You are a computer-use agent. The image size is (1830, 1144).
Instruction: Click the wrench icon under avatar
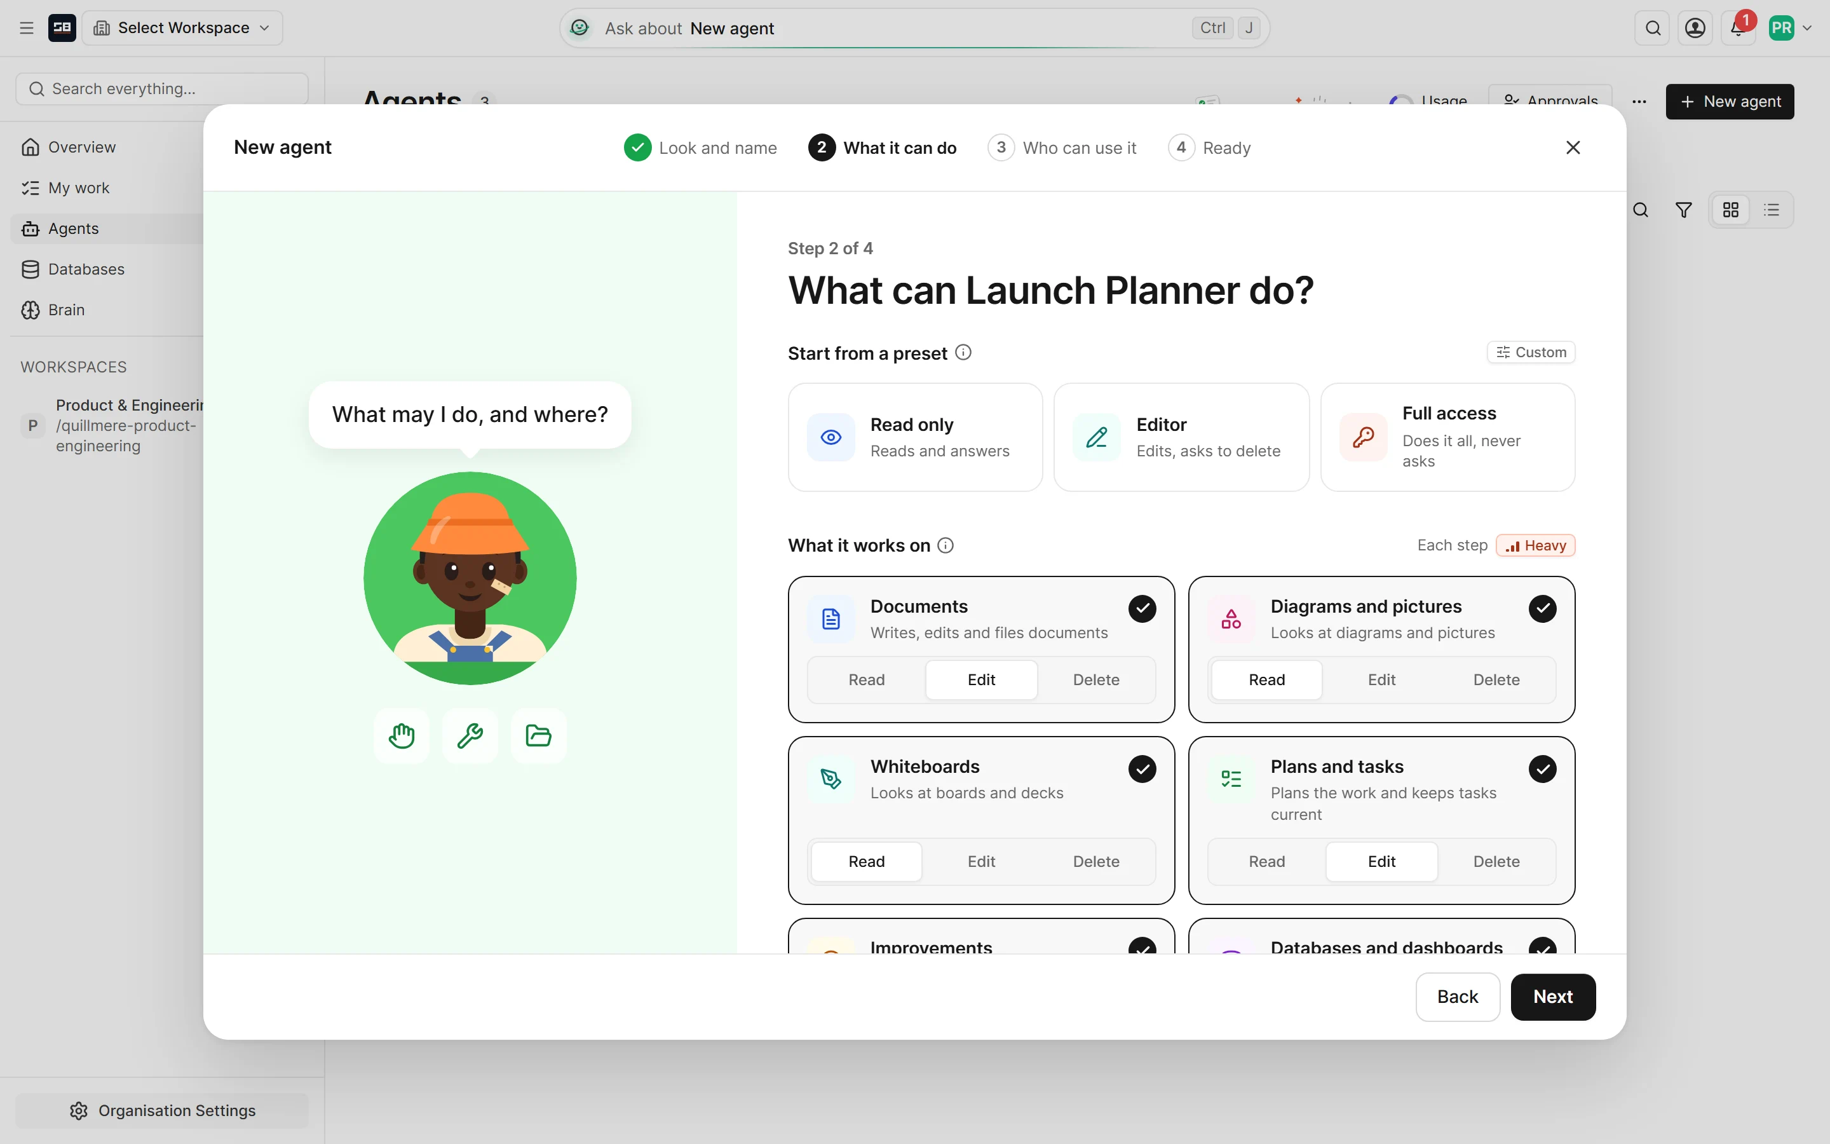(x=470, y=735)
